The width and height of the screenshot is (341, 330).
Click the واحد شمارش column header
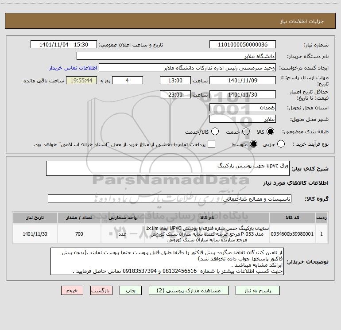tap(123, 217)
